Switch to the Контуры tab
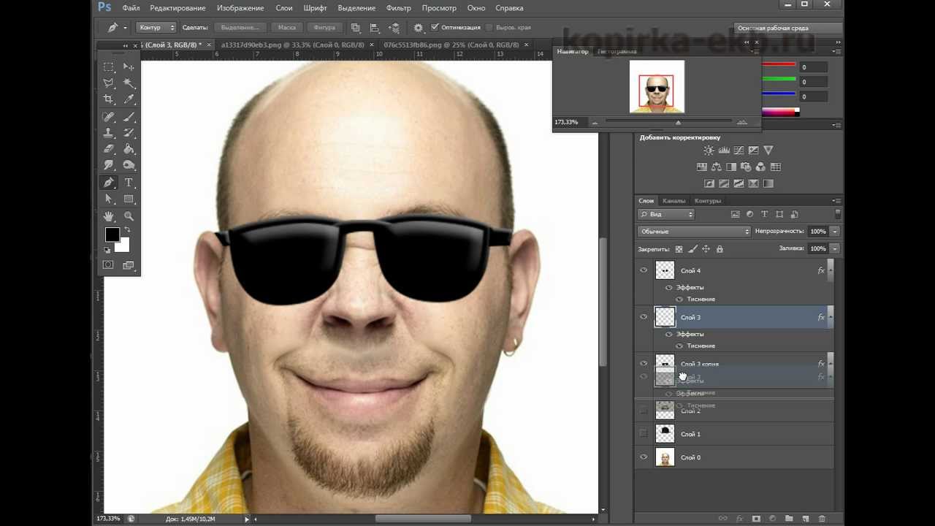The image size is (935, 526). (708, 201)
